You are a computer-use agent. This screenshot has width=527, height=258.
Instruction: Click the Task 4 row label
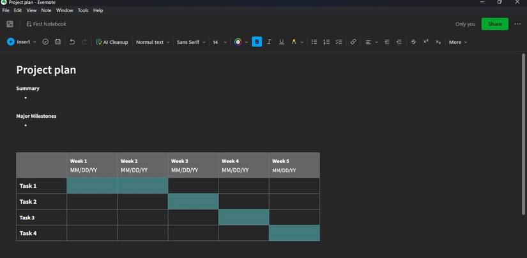[x=28, y=233]
